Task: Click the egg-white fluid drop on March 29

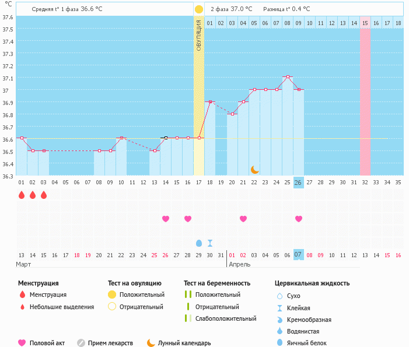Action: [x=199, y=243]
